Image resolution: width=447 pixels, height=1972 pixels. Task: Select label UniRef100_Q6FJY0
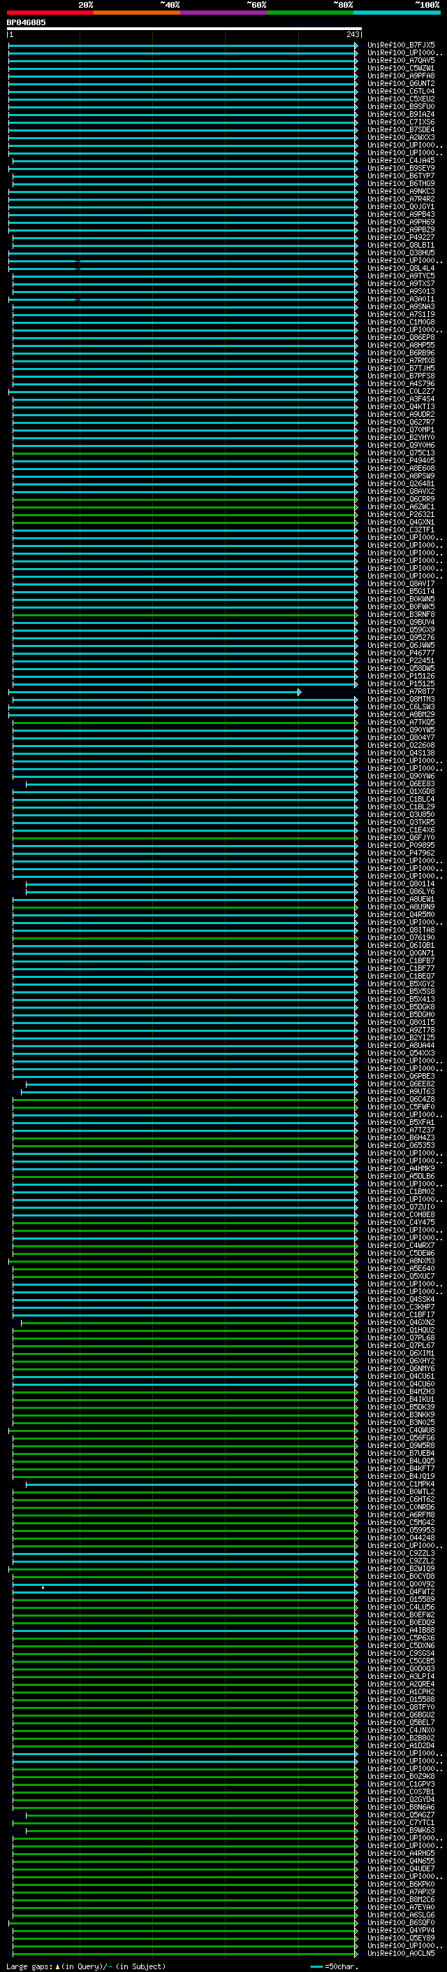tap(401, 838)
